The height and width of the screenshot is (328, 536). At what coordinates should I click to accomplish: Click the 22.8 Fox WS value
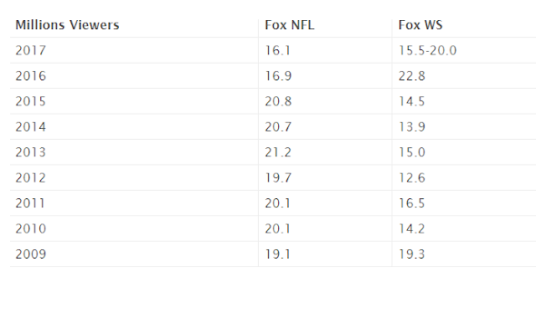point(412,76)
